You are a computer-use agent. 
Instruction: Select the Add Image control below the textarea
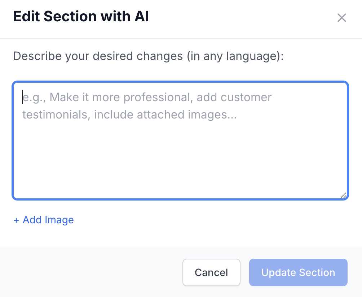pyautogui.click(x=43, y=220)
